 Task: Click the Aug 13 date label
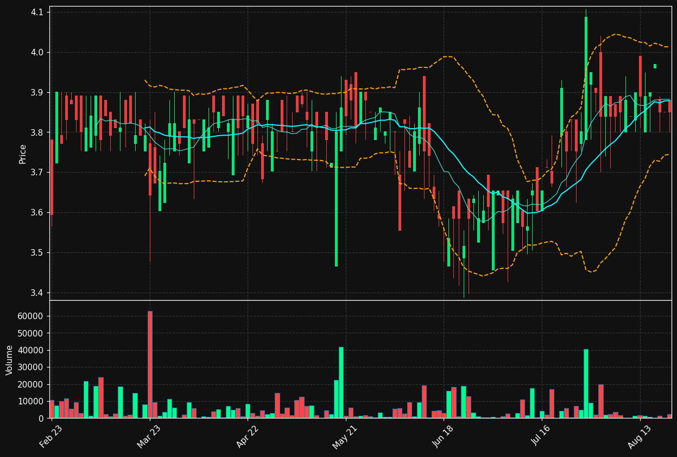coord(639,436)
